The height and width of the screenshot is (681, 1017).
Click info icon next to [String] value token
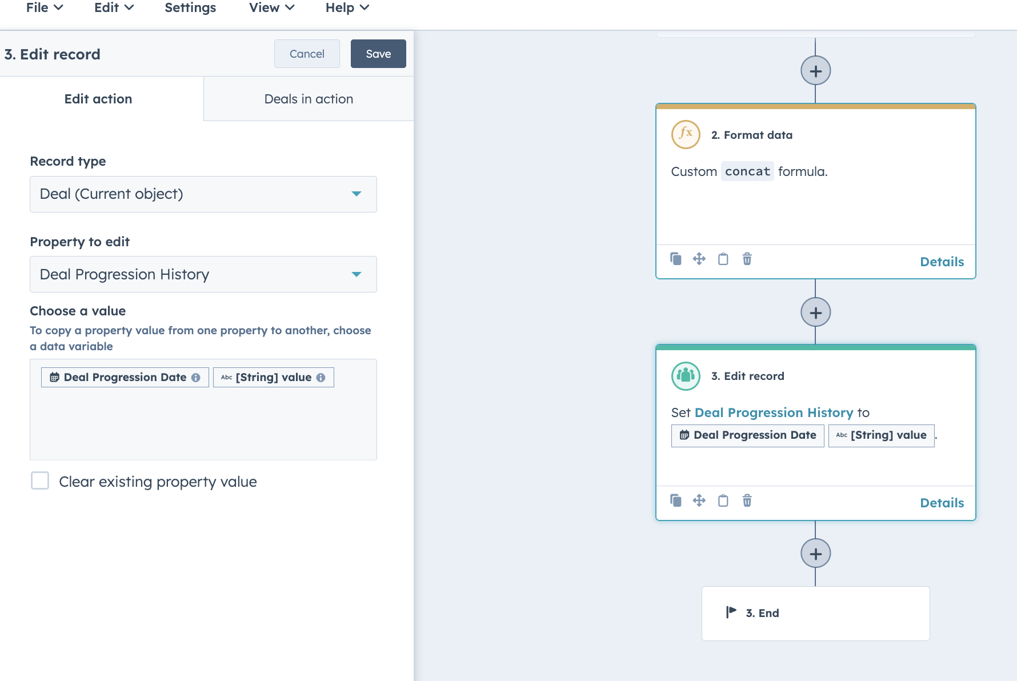pos(320,377)
